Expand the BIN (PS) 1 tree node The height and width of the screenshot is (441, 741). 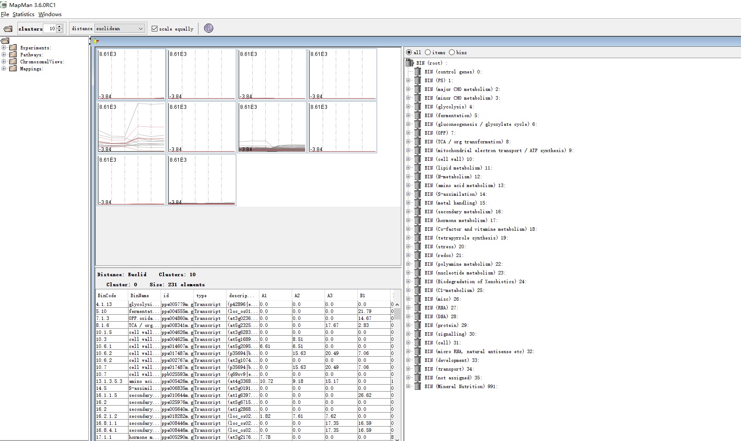pyautogui.click(x=408, y=80)
